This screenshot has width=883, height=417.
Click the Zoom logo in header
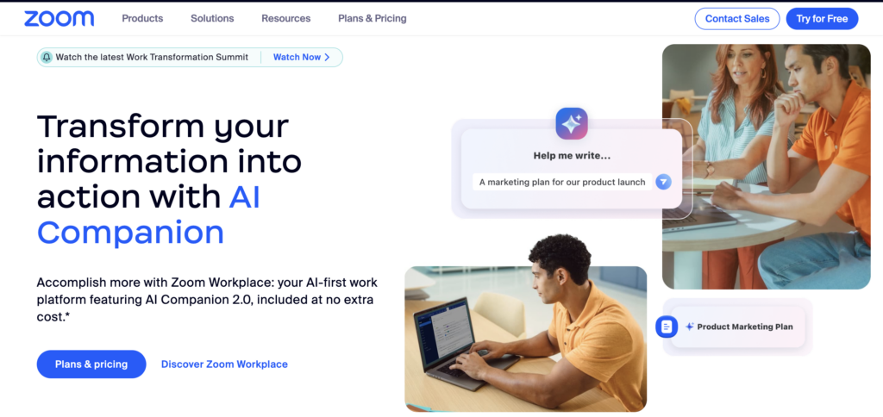coord(59,19)
